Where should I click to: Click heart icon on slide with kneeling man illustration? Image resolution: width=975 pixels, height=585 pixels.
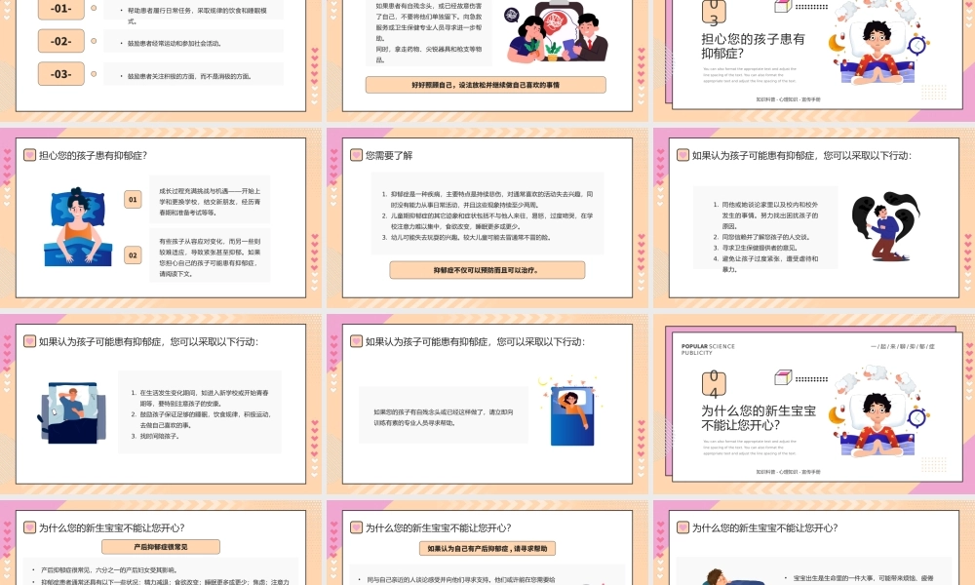(x=682, y=155)
